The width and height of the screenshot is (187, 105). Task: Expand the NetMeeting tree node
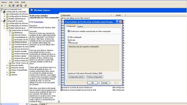pos(10,33)
